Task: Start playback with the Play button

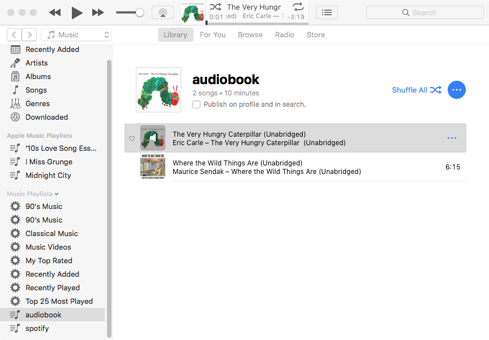Action: click(77, 13)
